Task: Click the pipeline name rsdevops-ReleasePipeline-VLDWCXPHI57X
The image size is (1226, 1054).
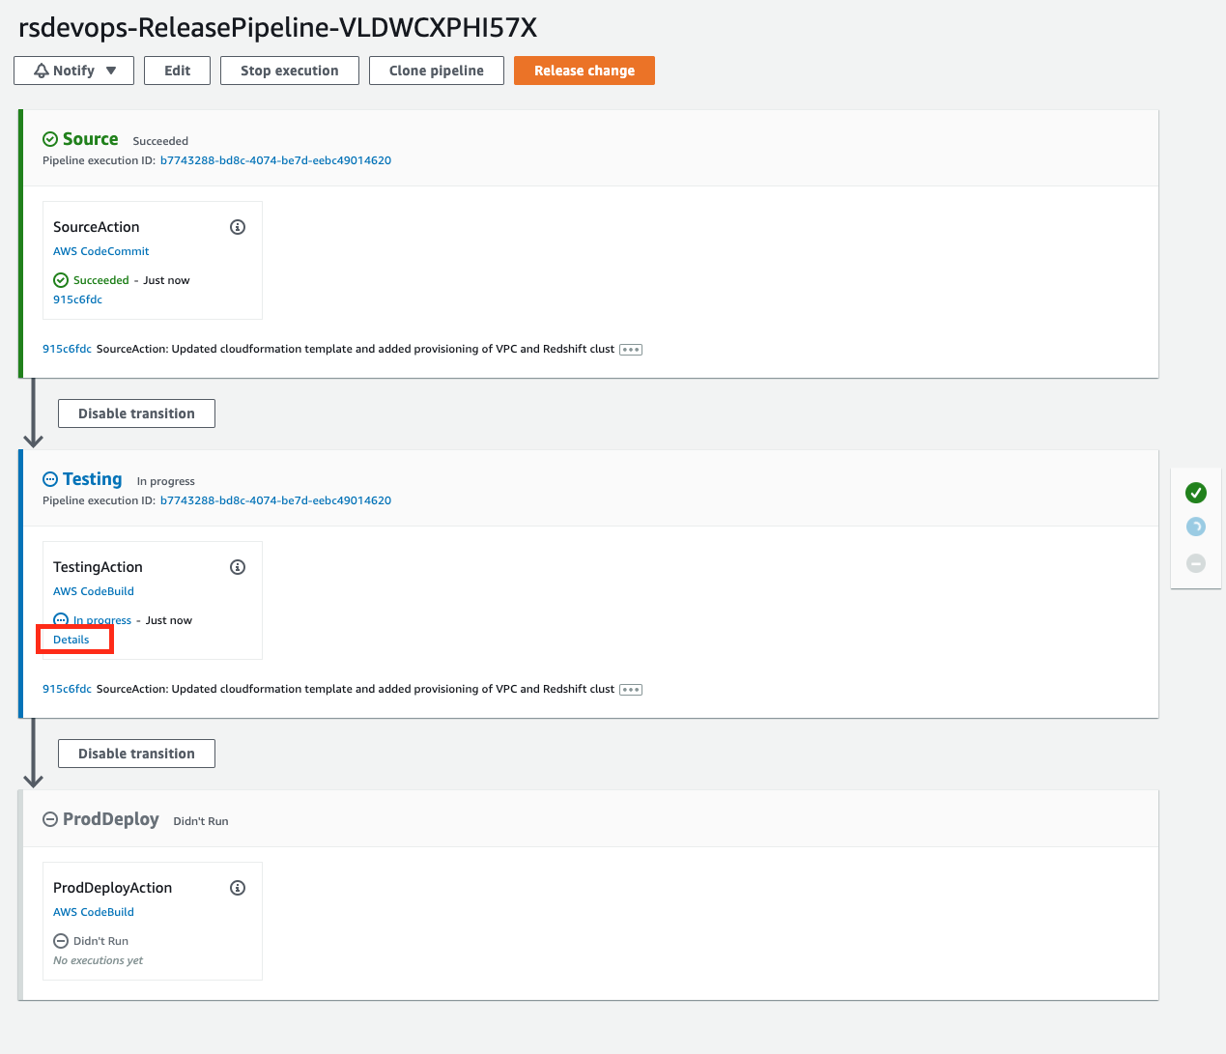Action: [x=278, y=27]
